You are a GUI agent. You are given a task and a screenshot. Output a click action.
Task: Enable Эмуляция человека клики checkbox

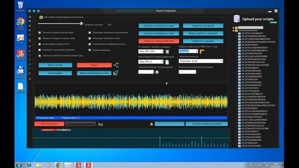point(90,38)
